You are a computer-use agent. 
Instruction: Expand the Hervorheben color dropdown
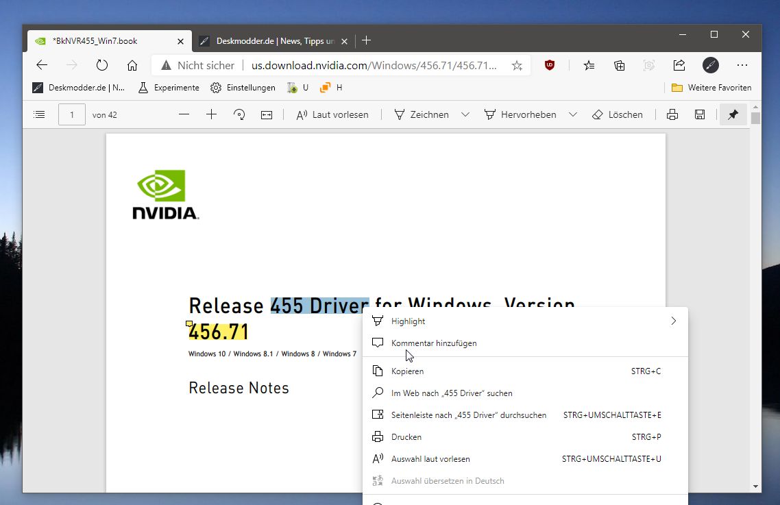coord(573,114)
